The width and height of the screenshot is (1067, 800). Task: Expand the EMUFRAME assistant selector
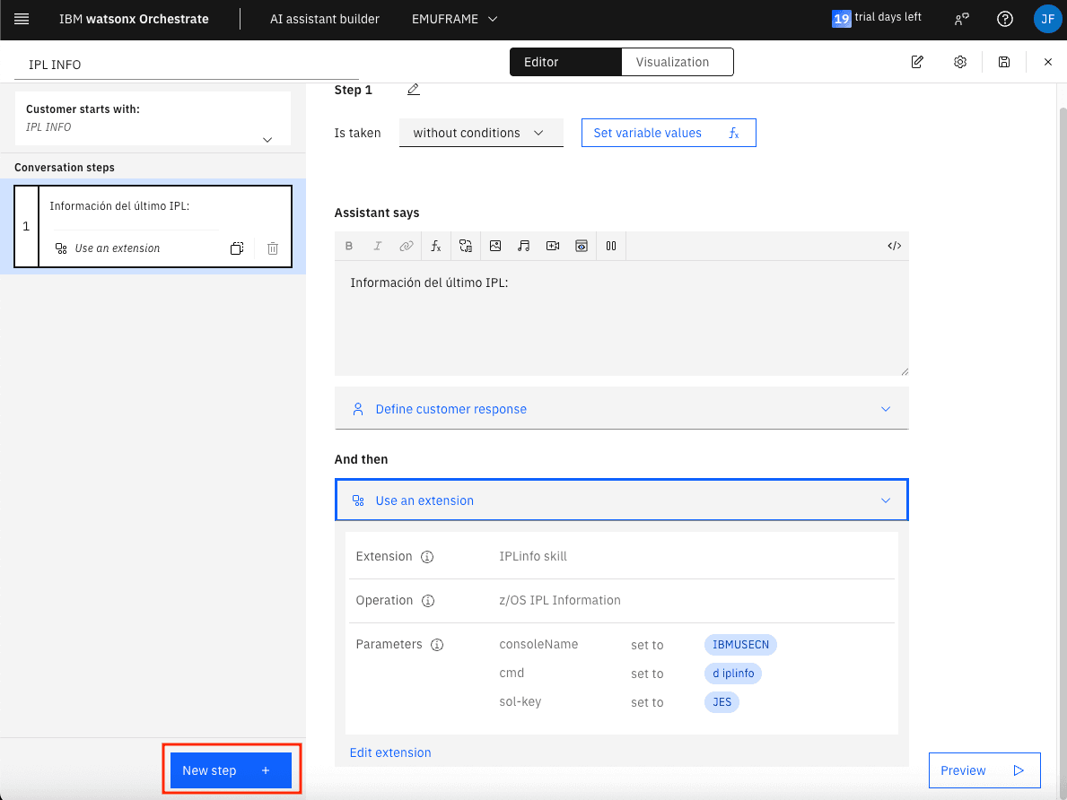(454, 19)
